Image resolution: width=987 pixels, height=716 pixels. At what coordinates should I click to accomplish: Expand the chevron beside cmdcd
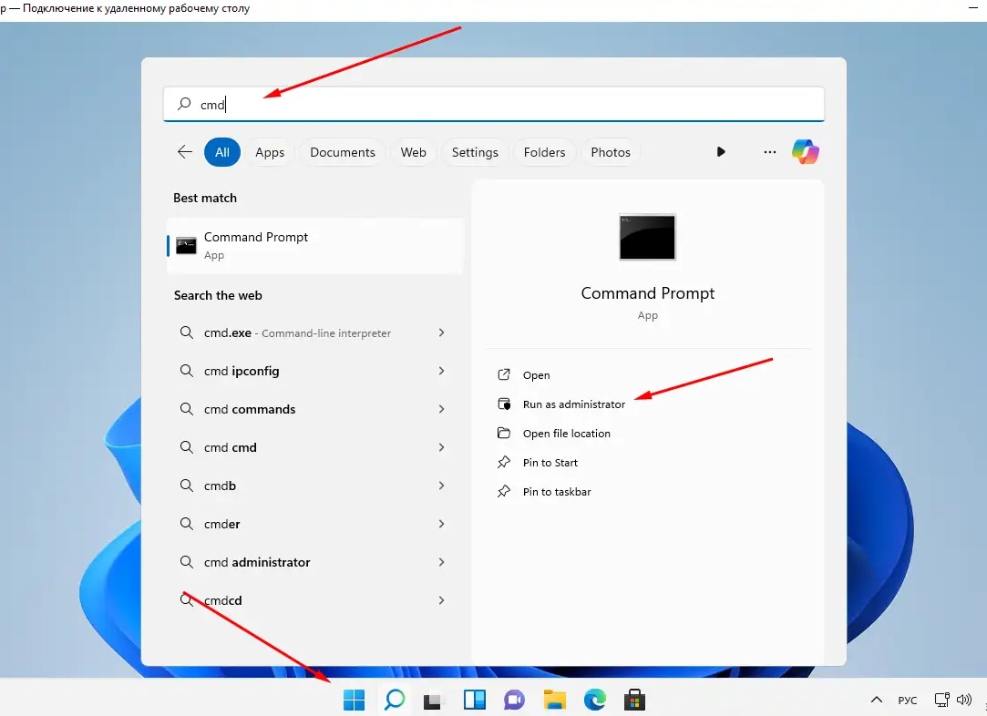(x=441, y=600)
